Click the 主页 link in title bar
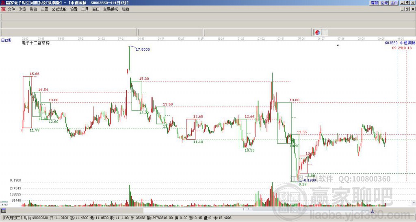The width and height of the screenshot is (416, 222). [394, 3]
